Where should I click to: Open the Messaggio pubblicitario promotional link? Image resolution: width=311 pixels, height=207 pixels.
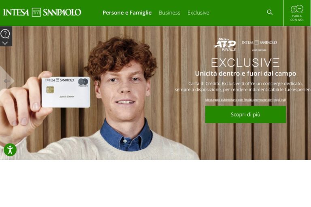pyautogui.click(x=245, y=100)
